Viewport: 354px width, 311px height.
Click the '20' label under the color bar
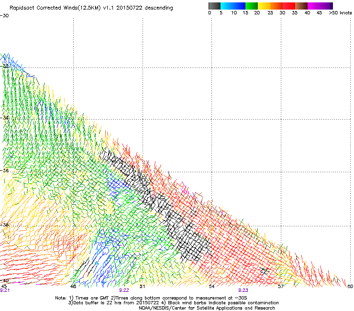(257, 13)
